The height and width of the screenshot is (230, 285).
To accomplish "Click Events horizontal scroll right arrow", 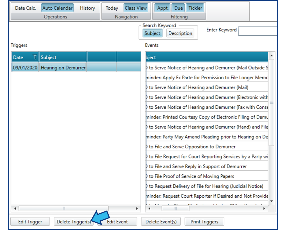I will pos(264,209).
